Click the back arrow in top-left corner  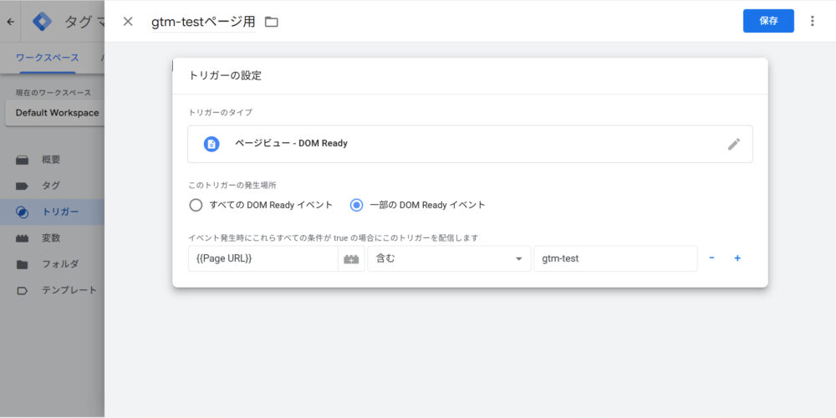pyautogui.click(x=11, y=22)
